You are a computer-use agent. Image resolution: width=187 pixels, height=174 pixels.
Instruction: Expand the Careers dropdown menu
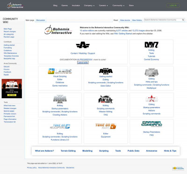[x=103, y=6]
